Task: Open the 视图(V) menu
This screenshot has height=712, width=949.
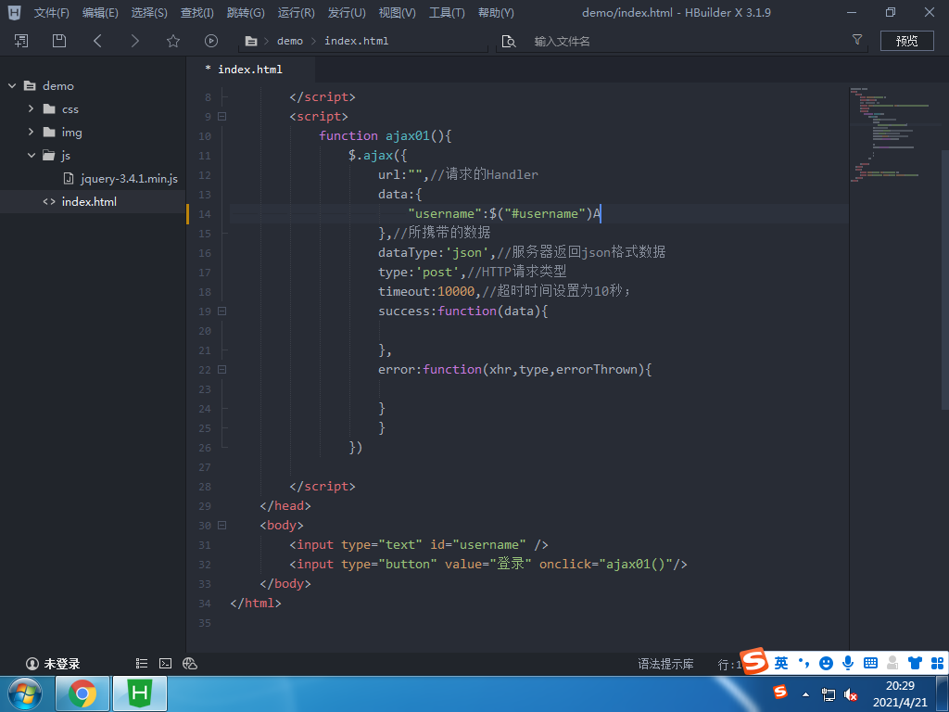Action: coord(397,13)
